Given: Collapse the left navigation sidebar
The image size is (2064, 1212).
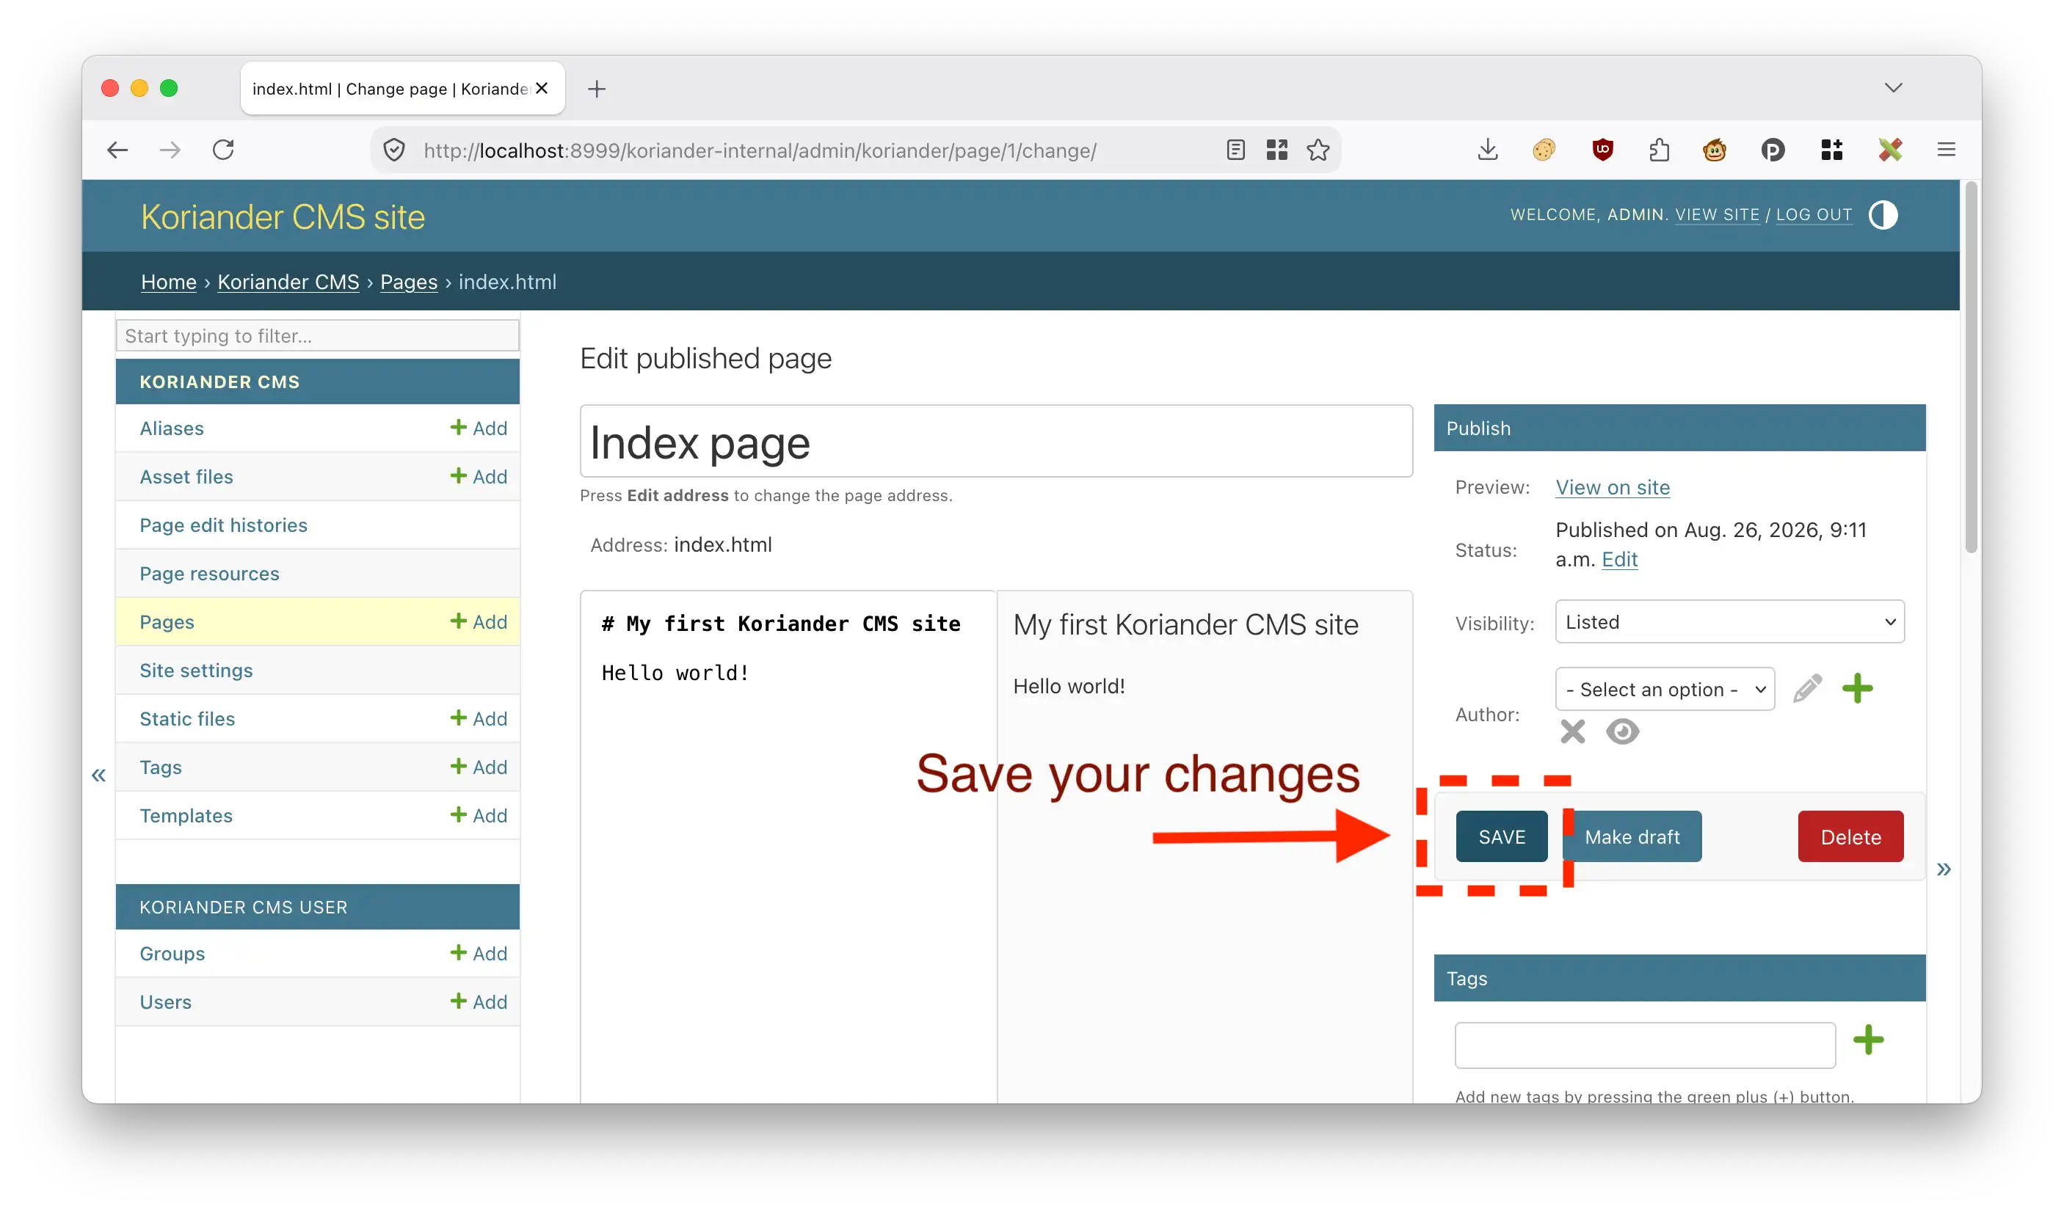Looking at the screenshot, I should click(98, 775).
